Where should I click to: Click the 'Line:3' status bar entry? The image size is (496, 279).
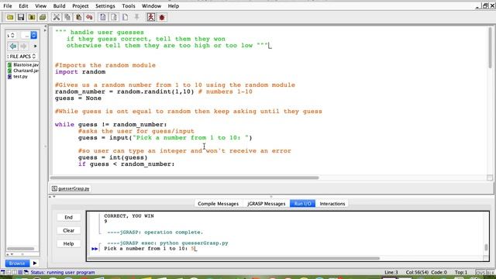point(391,272)
